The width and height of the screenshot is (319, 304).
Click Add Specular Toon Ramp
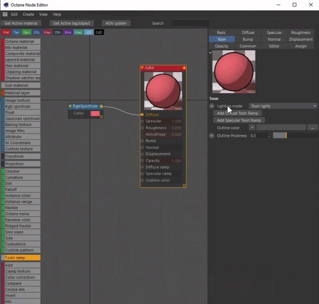(239, 120)
